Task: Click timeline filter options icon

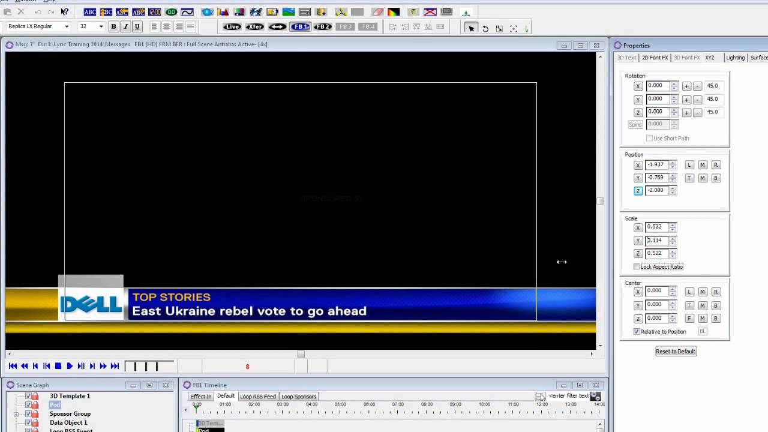Action: click(x=540, y=396)
